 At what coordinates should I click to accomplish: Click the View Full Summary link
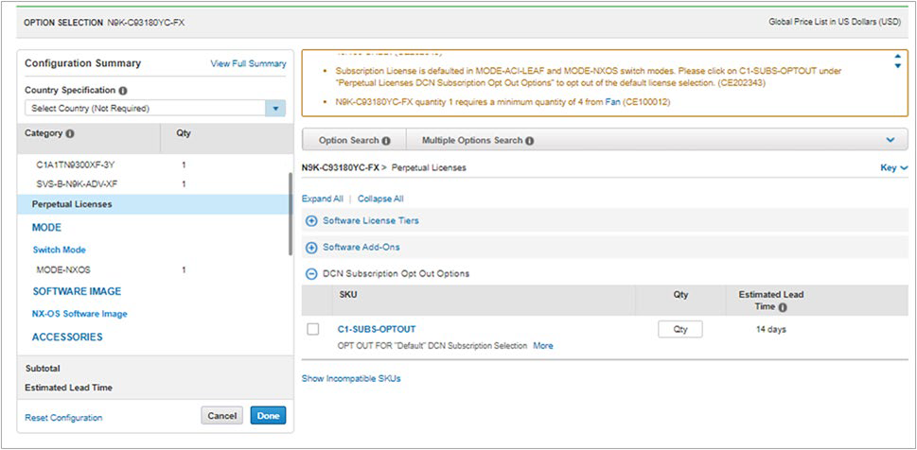point(248,63)
